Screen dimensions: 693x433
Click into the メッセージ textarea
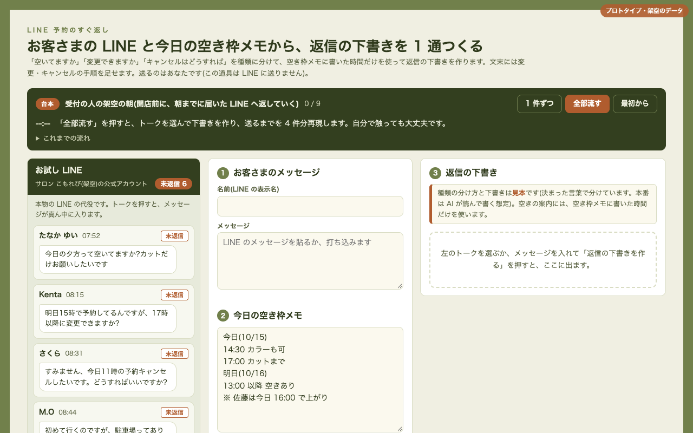[x=310, y=261]
